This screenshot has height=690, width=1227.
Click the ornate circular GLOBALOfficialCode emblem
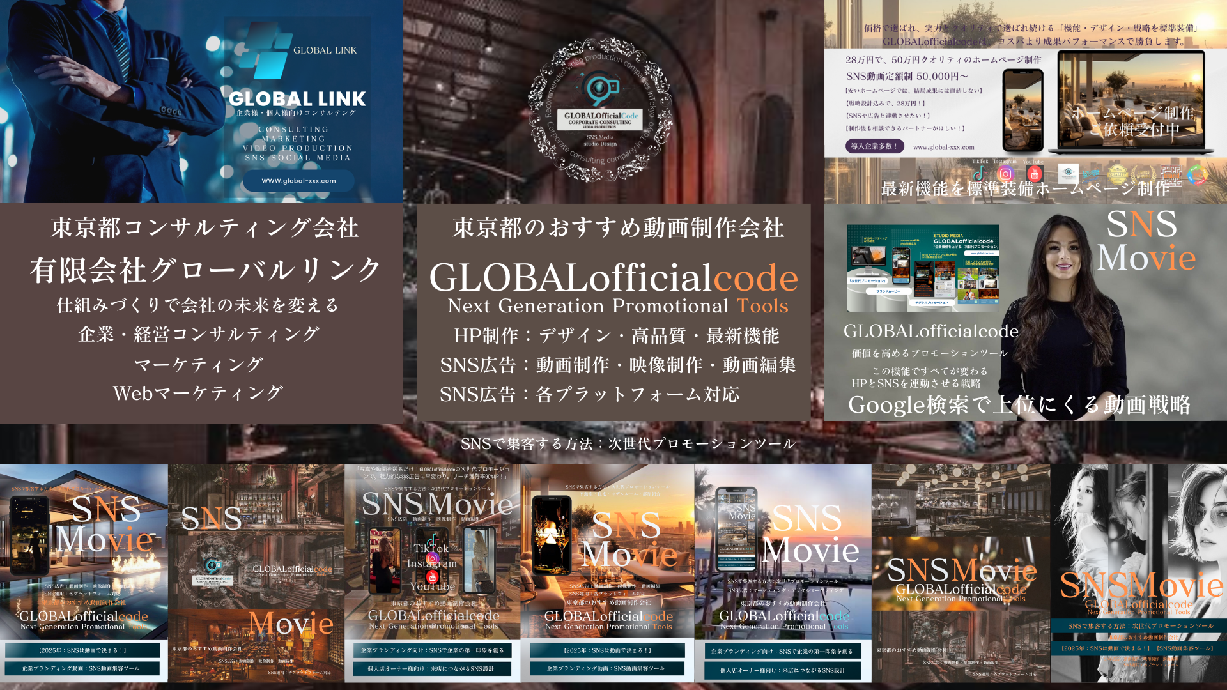[600, 110]
